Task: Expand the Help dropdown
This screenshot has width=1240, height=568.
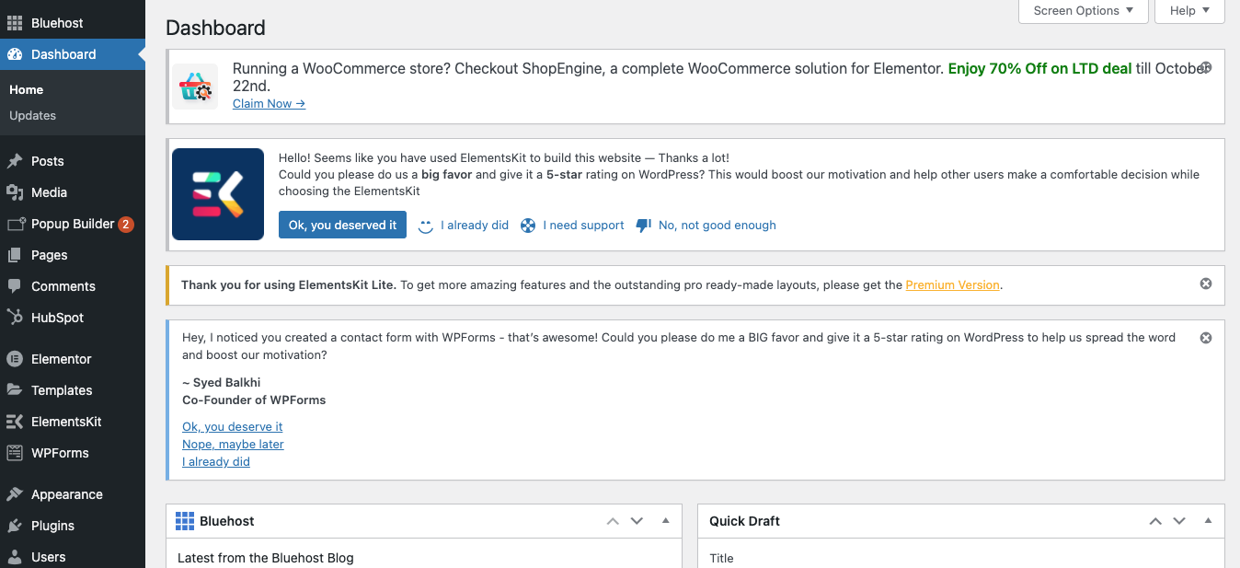Action: click(x=1188, y=11)
